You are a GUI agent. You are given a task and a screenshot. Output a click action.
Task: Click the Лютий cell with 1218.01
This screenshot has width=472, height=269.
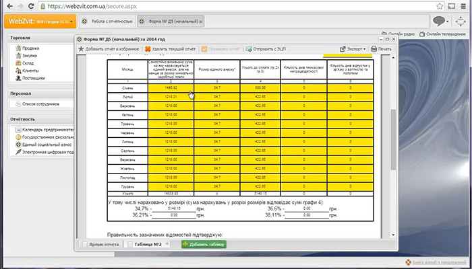coord(171,97)
